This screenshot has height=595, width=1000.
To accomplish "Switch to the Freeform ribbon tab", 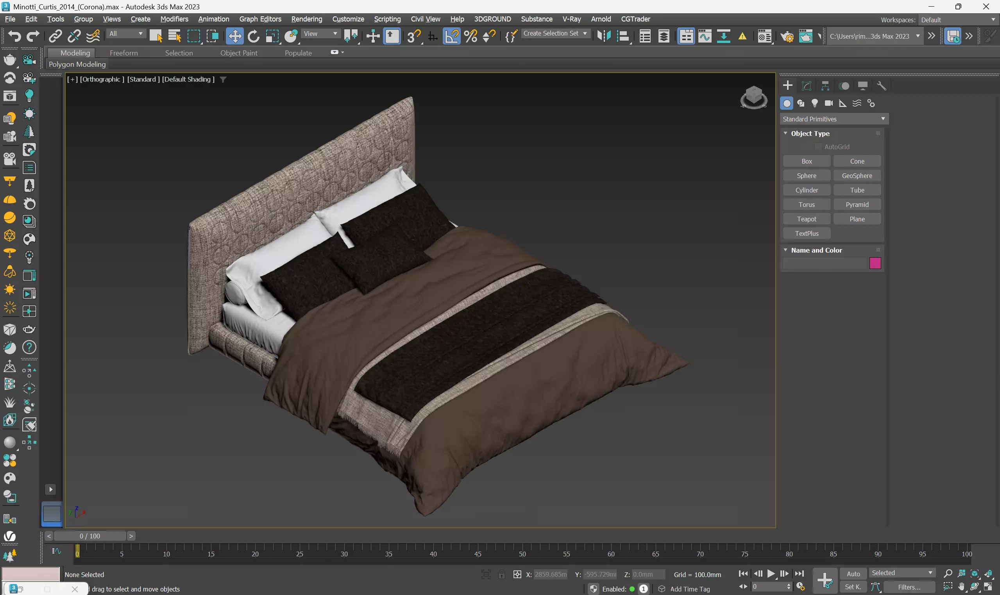I will pyautogui.click(x=123, y=53).
